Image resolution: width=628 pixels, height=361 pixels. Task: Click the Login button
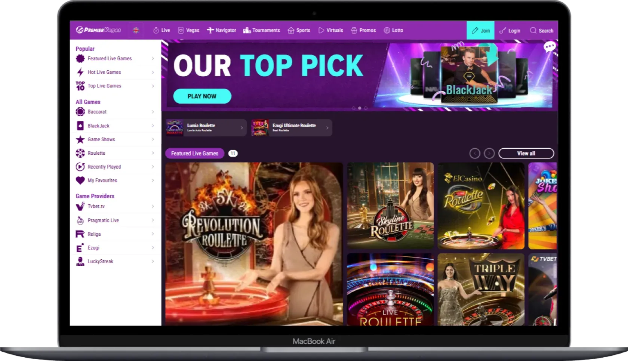510,31
